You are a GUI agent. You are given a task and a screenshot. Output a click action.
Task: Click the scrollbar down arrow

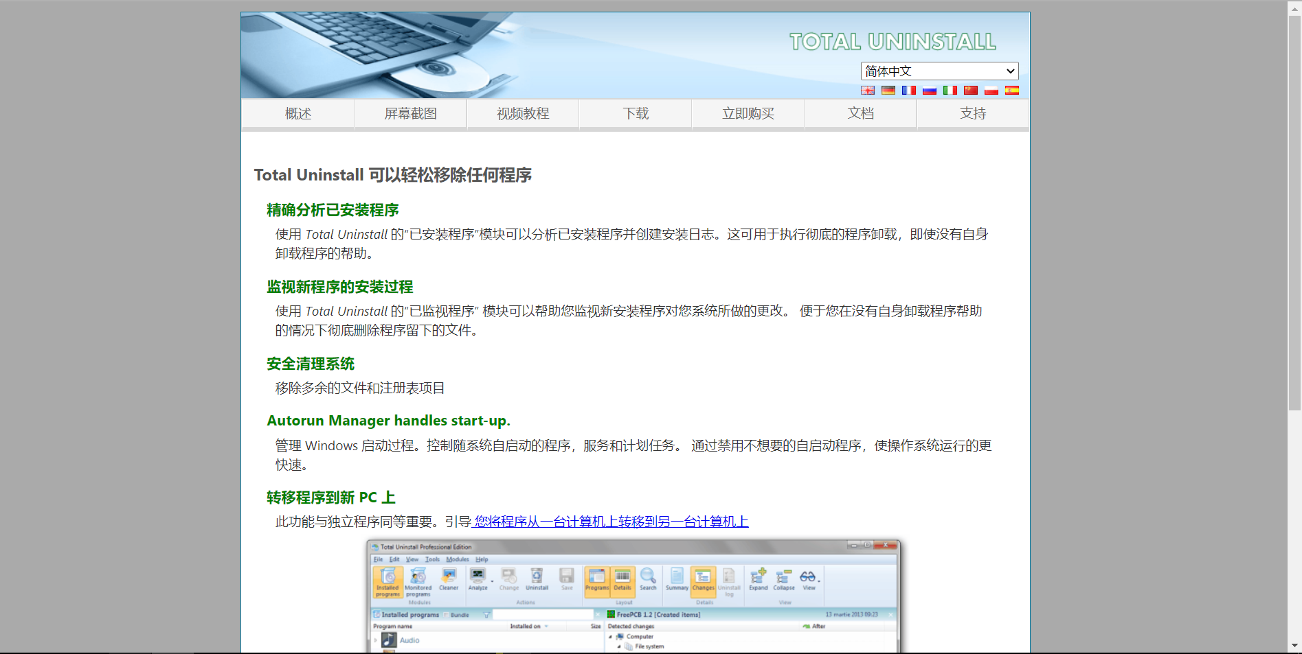point(1294,646)
